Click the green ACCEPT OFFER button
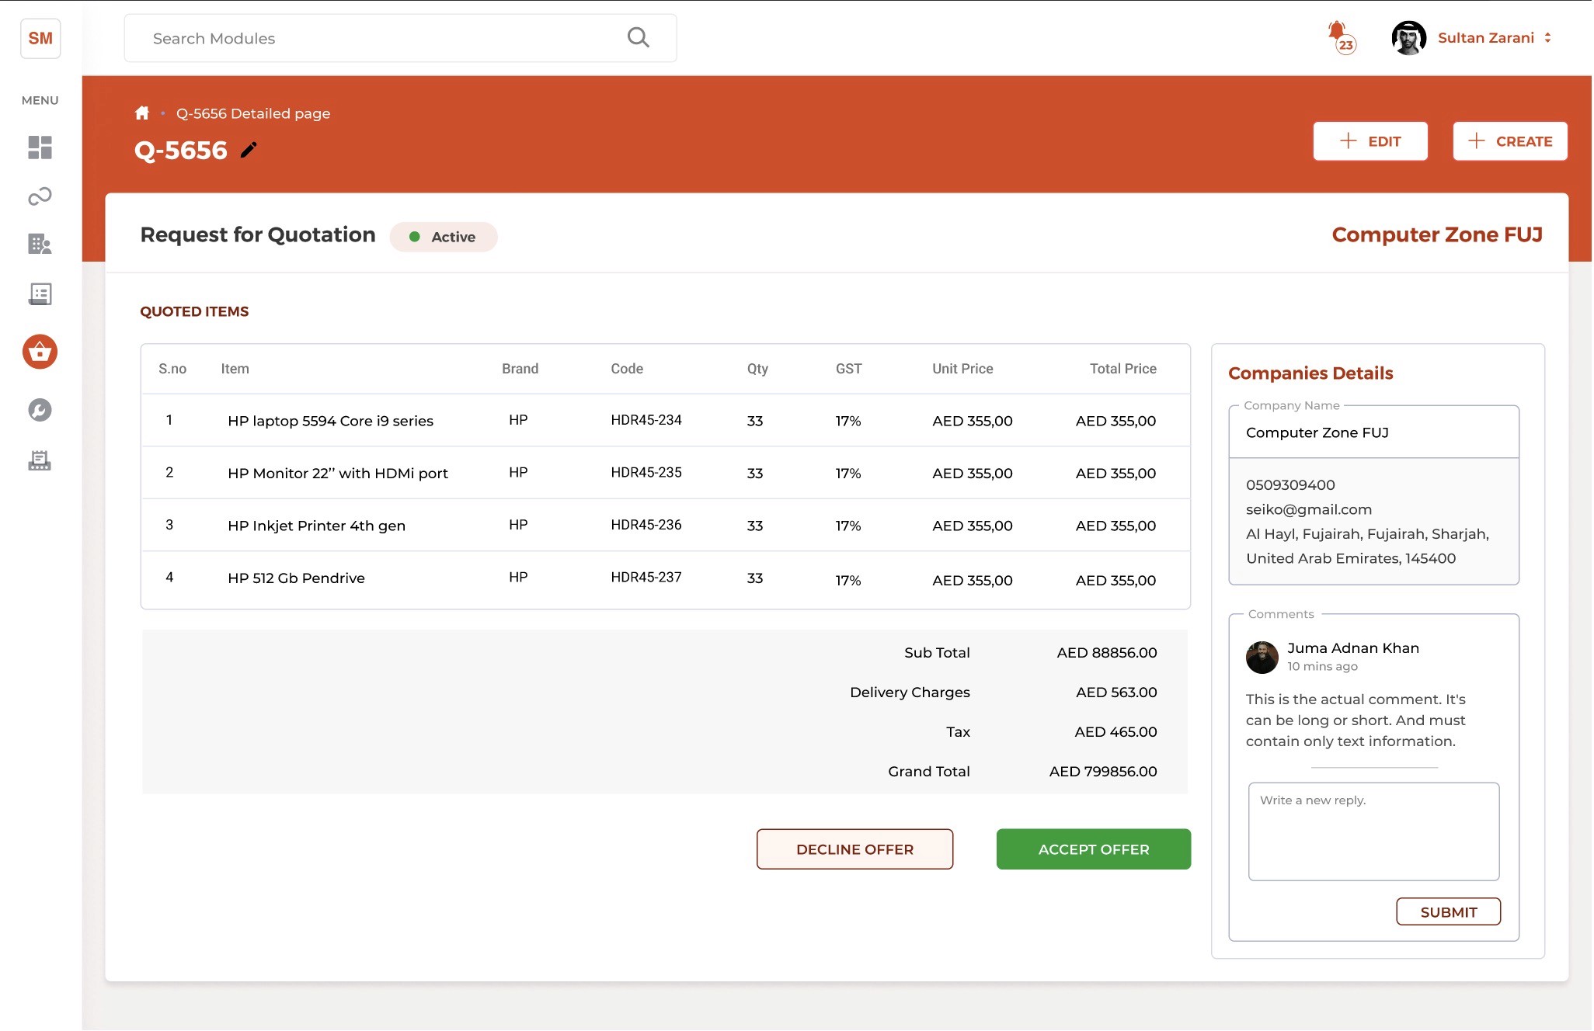 pyautogui.click(x=1093, y=849)
